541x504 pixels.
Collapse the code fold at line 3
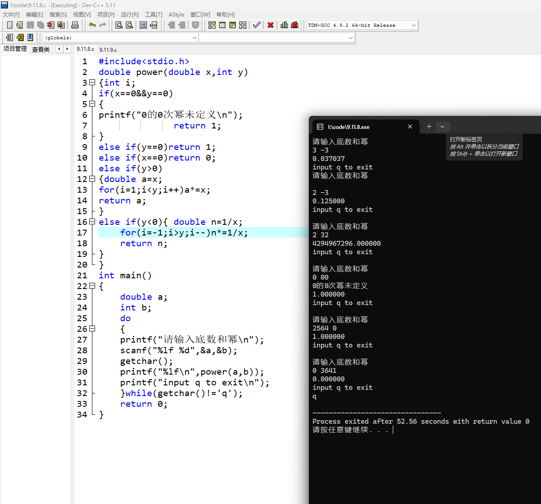click(92, 83)
